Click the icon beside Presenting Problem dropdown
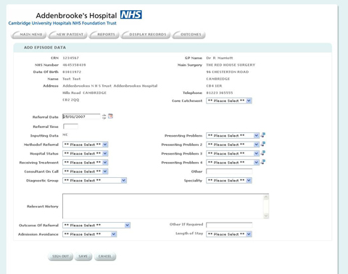This screenshot has height=274, width=348. coord(263,135)
